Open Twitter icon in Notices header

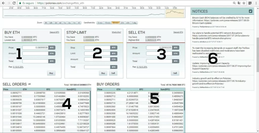pyautogui.click(x=251, y=11)
